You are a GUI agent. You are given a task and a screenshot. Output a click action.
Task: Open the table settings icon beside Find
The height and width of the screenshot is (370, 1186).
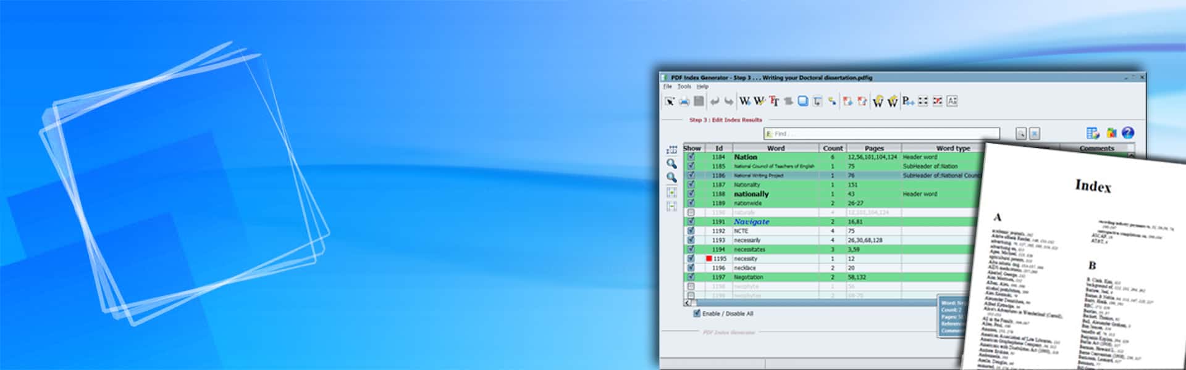[1093, 133]
